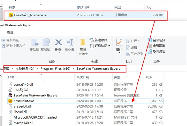Click the msvcp140.dll file icon
187x126 pixels.
(11, 123)
